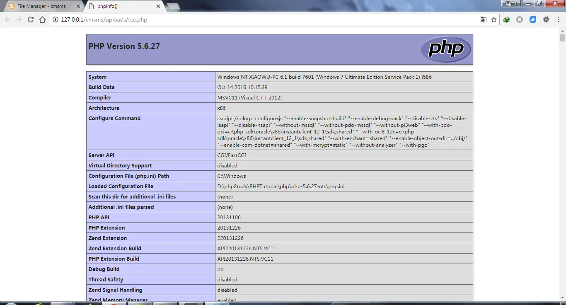Reload the phpinfo page

click(31, 19)
